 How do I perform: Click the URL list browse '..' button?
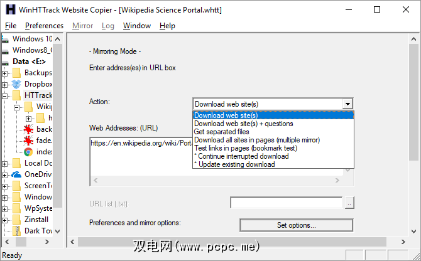pos(349,203)
